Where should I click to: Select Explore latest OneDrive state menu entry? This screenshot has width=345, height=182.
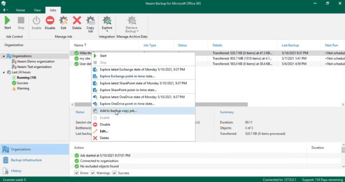[x=143, y=97]
